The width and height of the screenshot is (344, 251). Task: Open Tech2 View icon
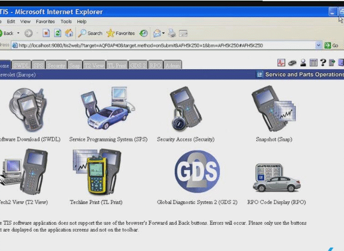click(24, 172)
